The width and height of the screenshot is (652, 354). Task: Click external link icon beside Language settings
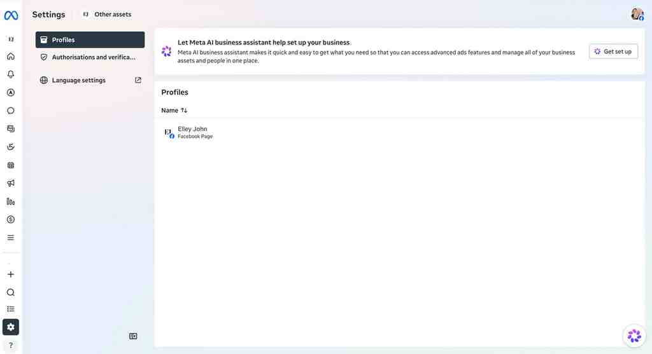(138, 80)
